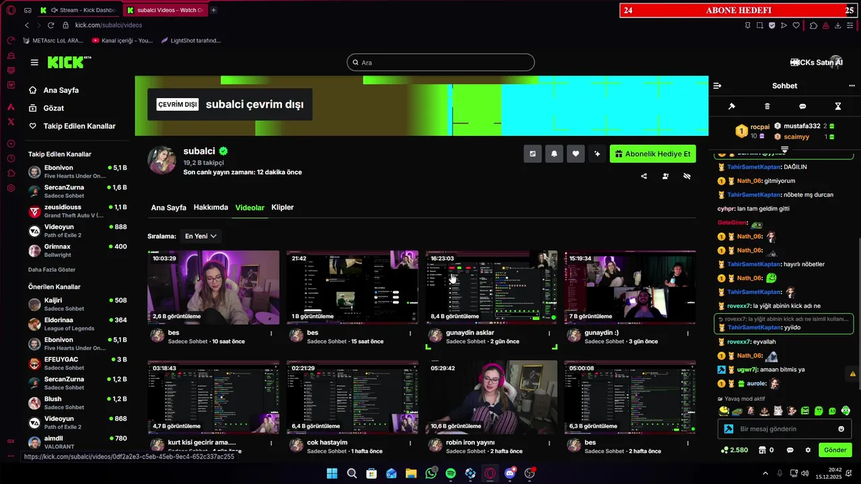Go to Ana Sayfa in sidebar
The width and height of the screenshot is (861, 484).
pos(54,90)
